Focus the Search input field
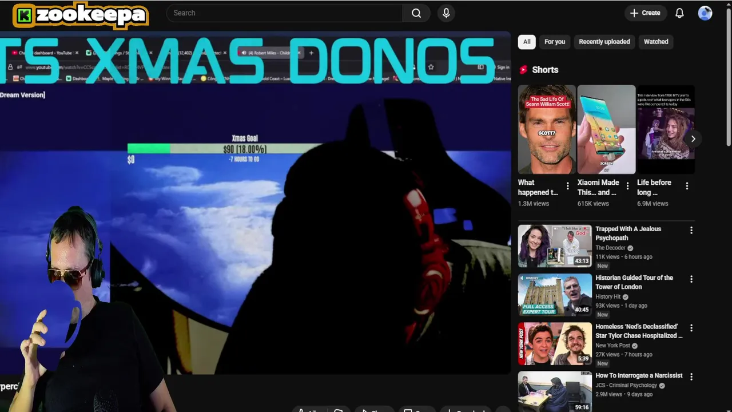 (284, 13)
